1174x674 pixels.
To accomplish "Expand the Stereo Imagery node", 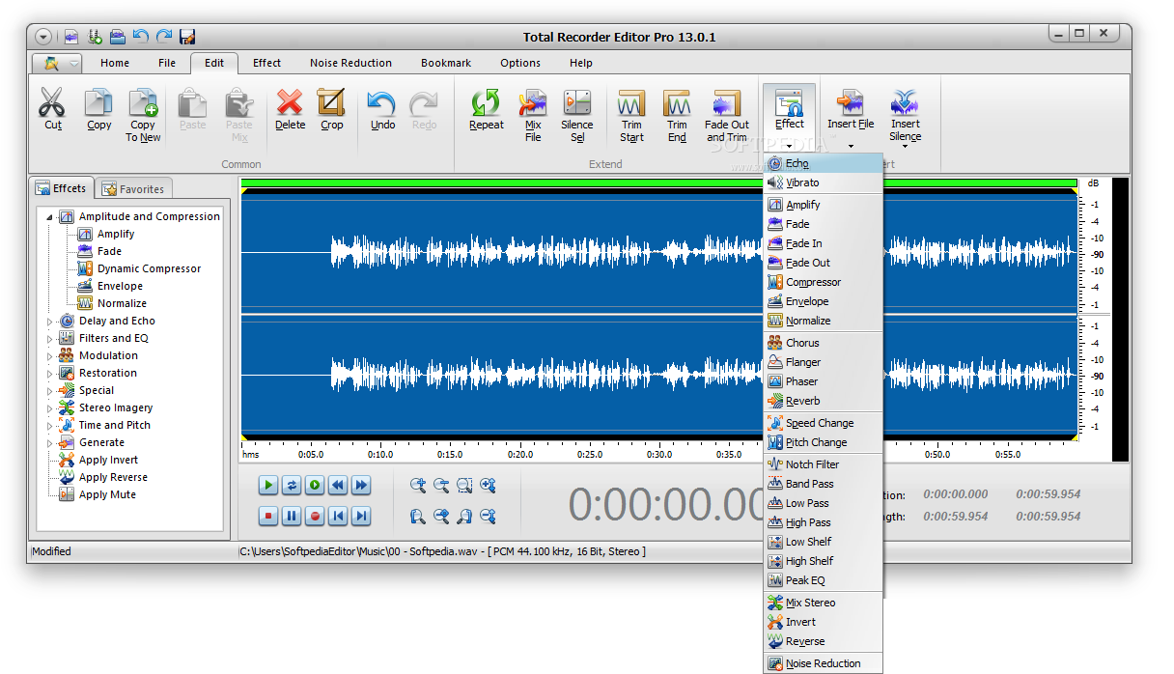I will 50,408.
